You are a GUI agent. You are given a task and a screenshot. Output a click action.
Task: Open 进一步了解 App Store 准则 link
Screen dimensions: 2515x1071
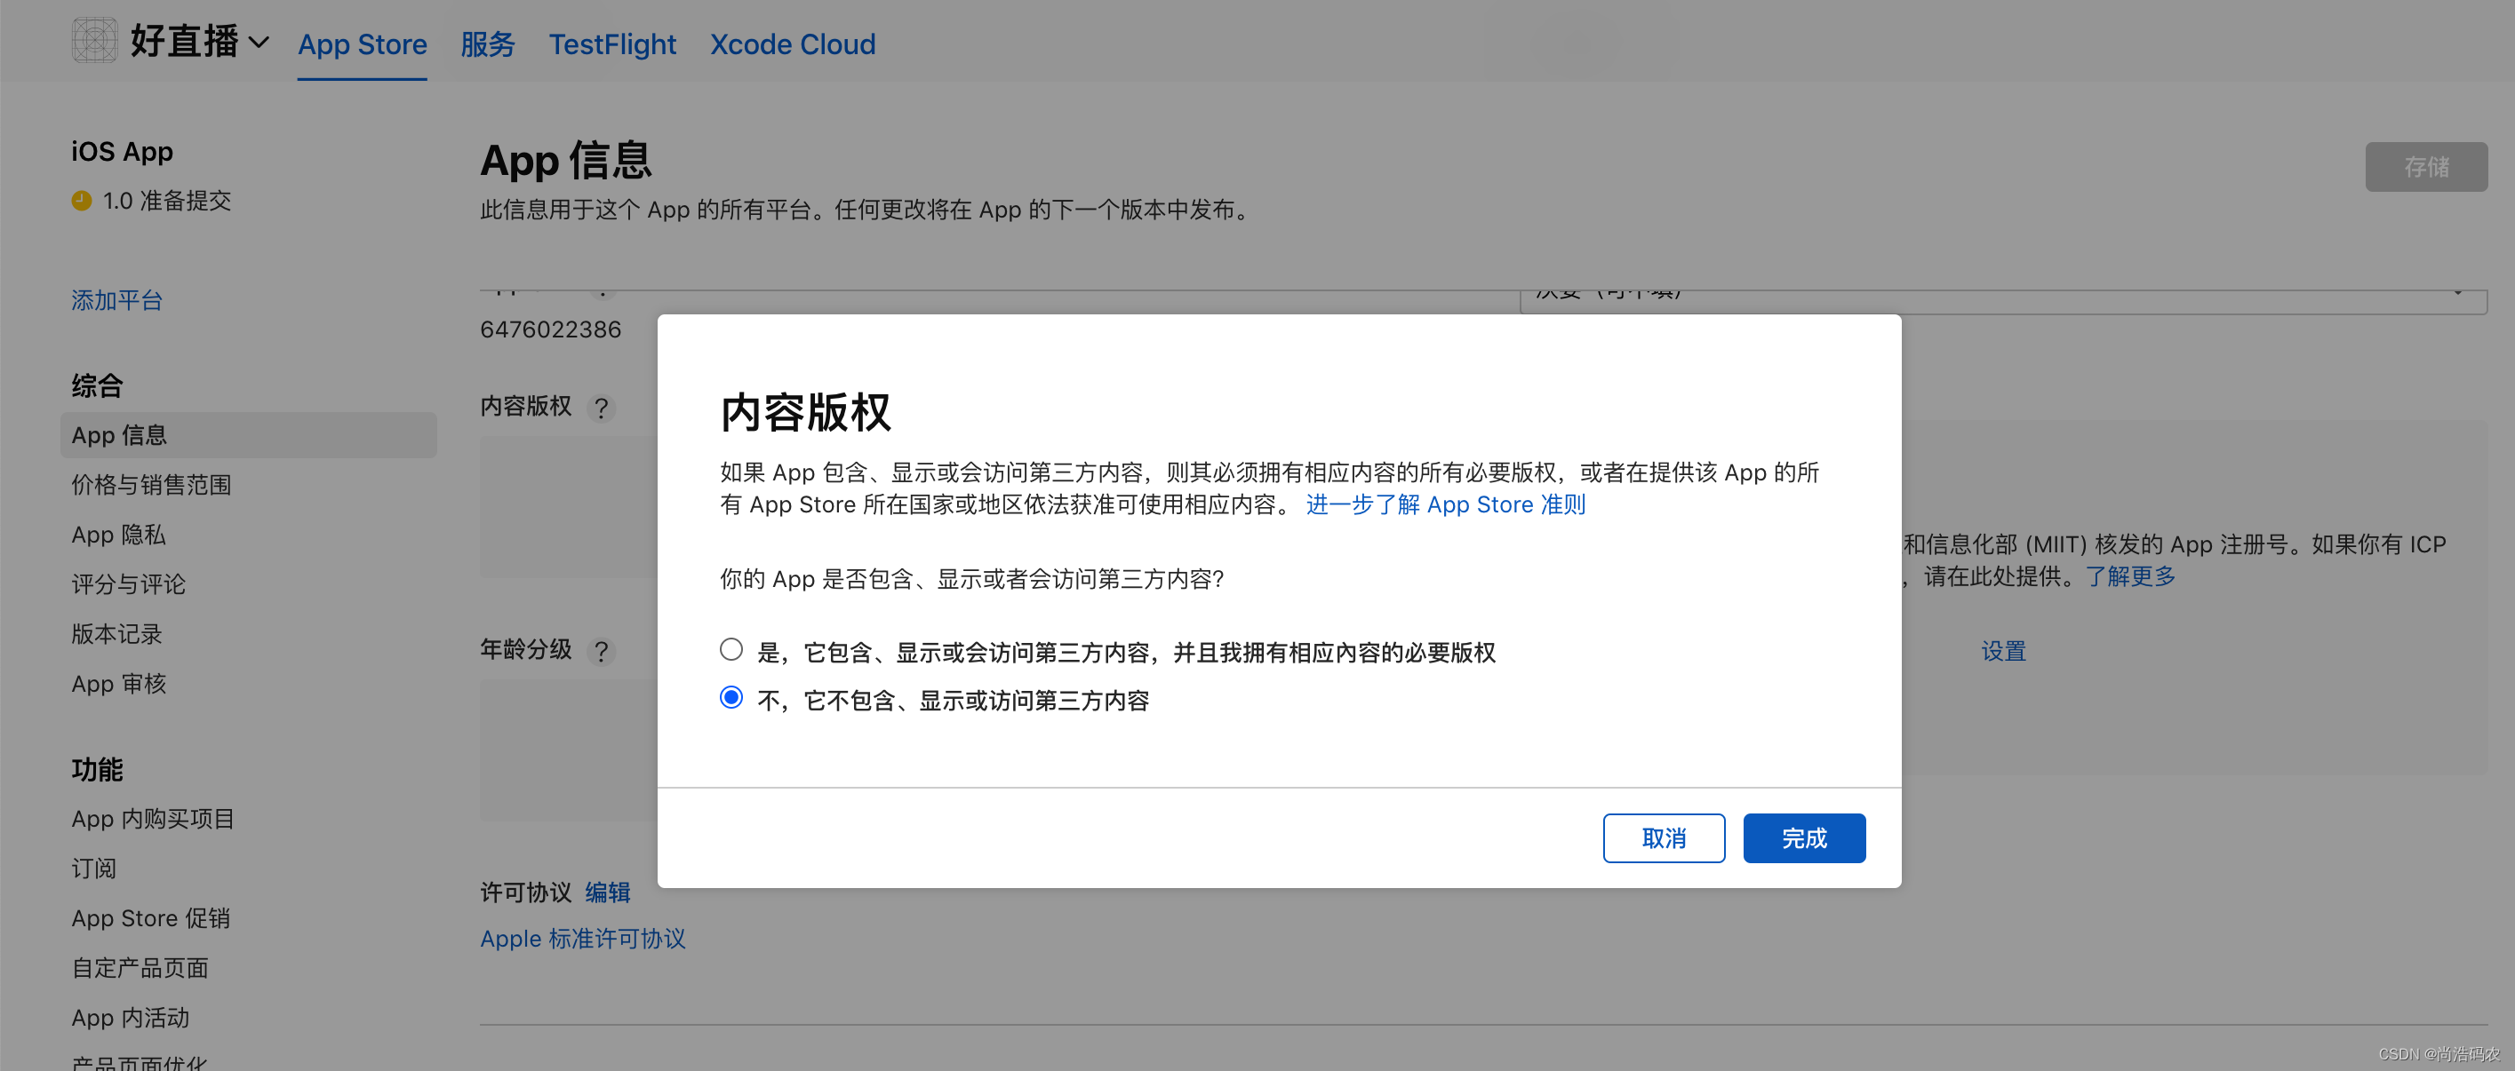(1444, 504)
